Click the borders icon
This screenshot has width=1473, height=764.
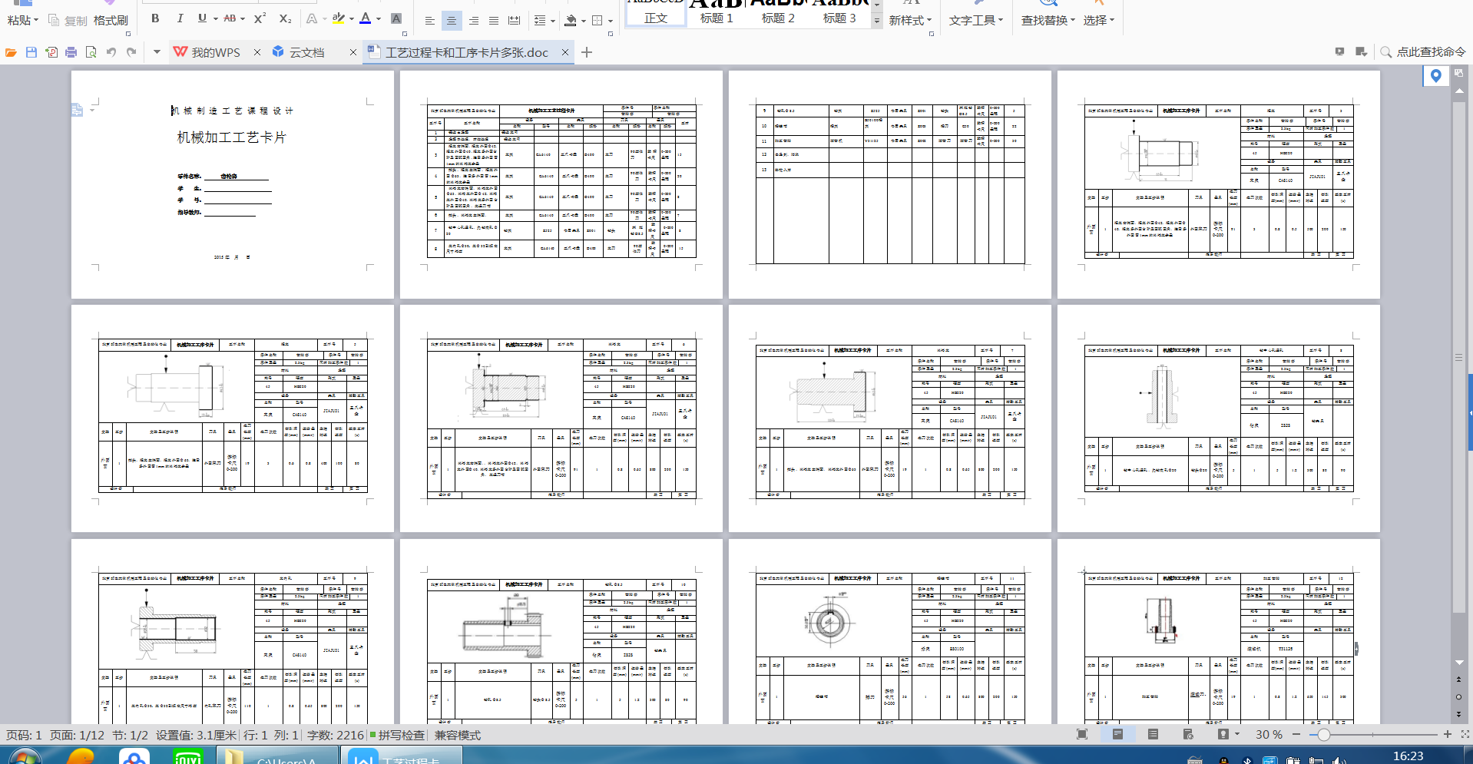tap(597, 21)
